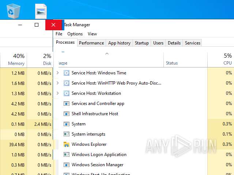The height and width of the screenshot is (175, 234).
Task: Click the Windows Session Manager icon
Action: 67,165
